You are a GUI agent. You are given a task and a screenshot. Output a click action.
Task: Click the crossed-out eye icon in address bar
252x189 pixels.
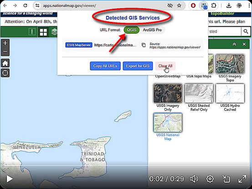coord(170,5)
